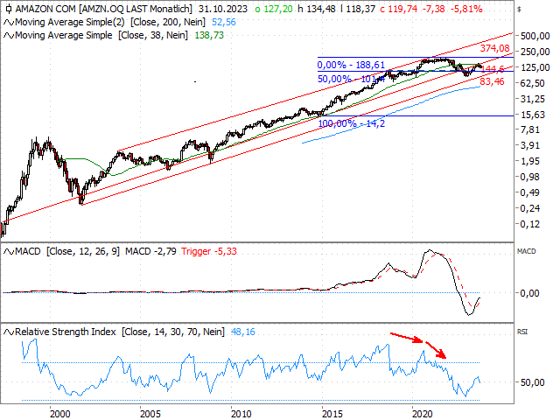Select the Moving Average Simple [Close, 38, Nein] label
The image size is (560, 420).
coord(101,36)
